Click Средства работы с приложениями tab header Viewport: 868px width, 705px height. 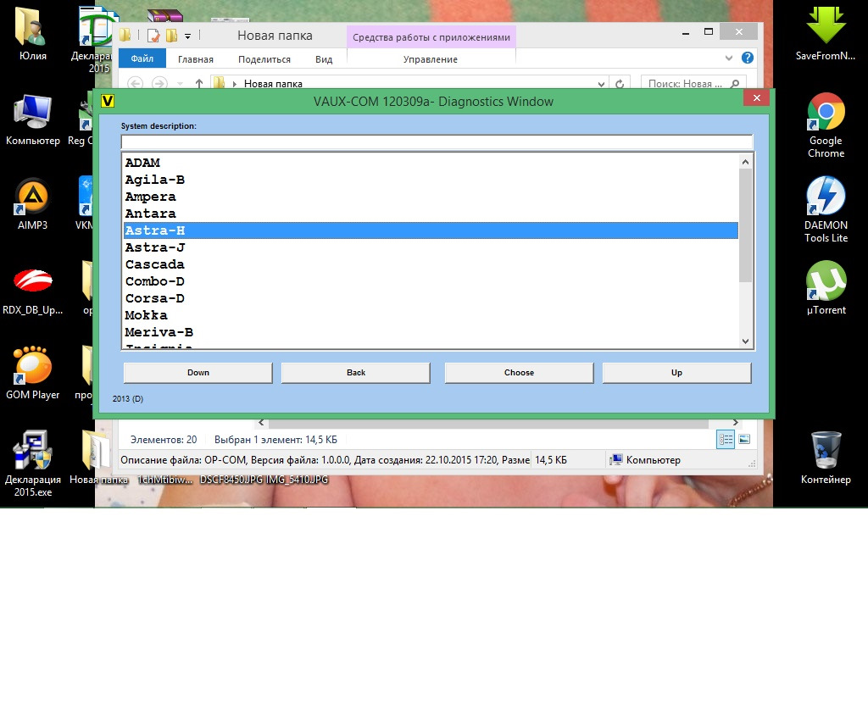pyautogui.click(x=431, y=37)
